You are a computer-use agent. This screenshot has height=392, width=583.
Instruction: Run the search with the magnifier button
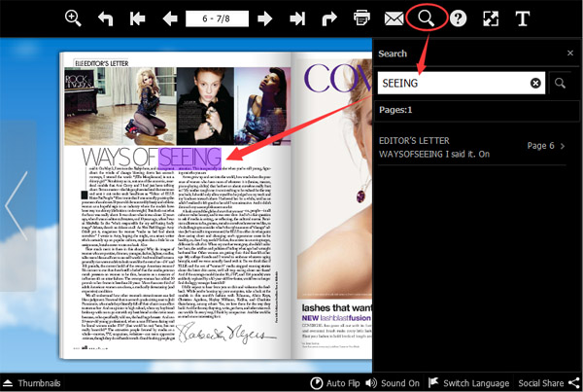pyautogui.click(x=560, y=85)
